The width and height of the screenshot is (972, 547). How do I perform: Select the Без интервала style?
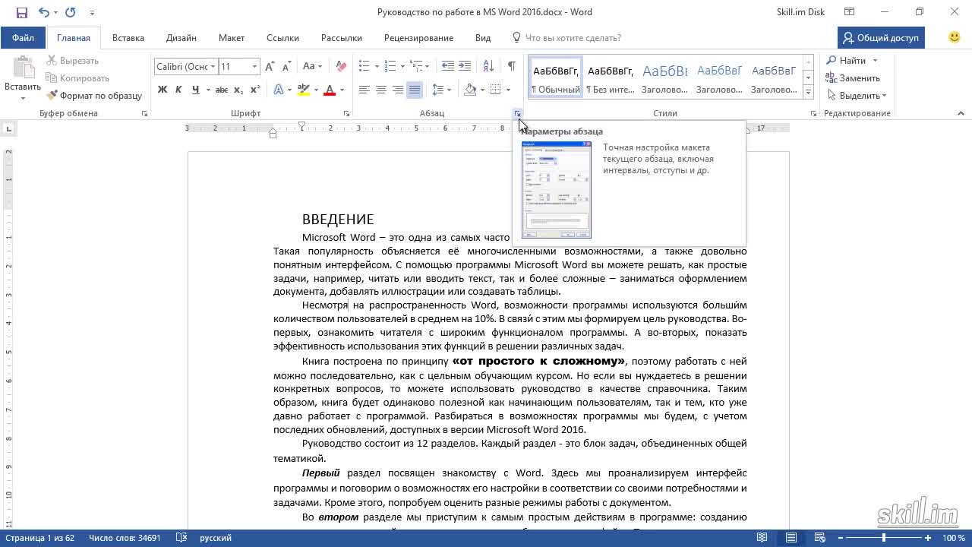click(611, 77)
